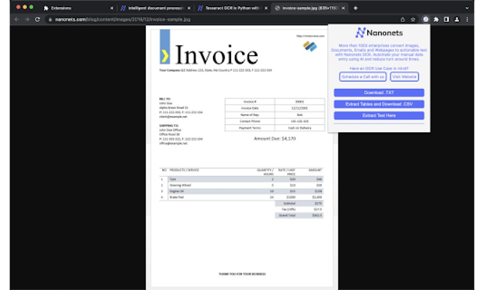Select the invoice-sample.jpg tab

pos(310,8)
